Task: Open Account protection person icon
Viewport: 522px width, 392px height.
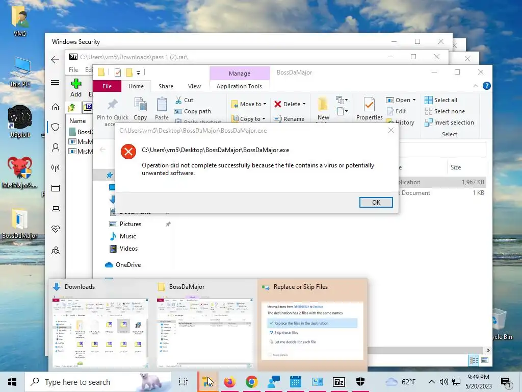Action: [x=55, y=148]
